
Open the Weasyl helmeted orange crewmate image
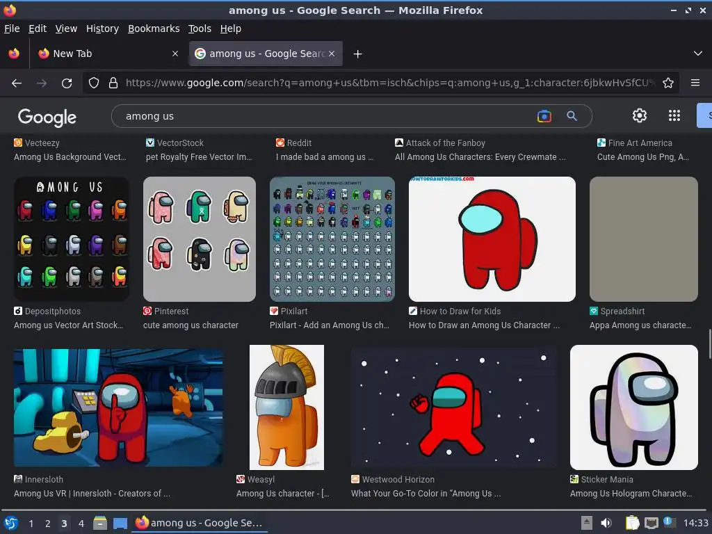pos(286,407)
